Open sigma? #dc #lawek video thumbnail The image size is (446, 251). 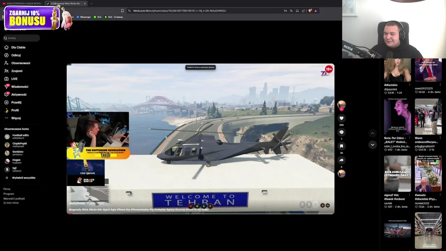[398, 174]
